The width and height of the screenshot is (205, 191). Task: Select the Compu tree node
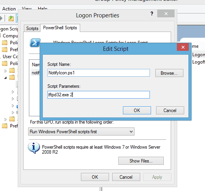pos(10,36)
